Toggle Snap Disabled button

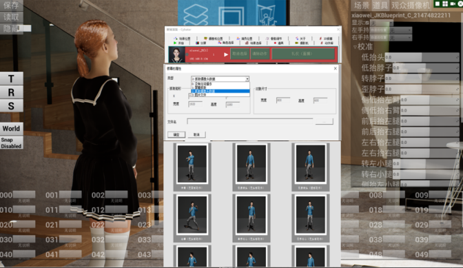[11, 143]
